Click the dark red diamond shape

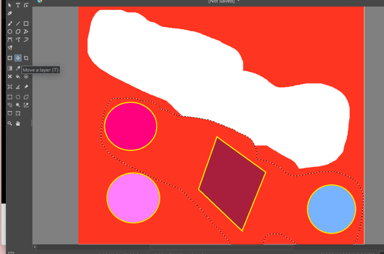[x=232, y=184]
